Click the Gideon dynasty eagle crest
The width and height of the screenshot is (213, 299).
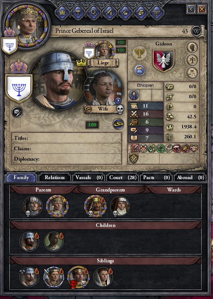click(x=163, y=61)
